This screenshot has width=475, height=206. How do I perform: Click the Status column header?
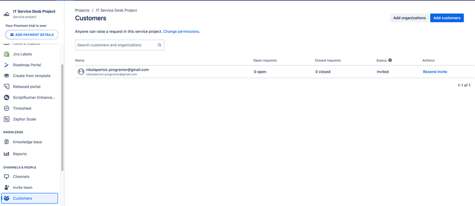coord(381,60)
